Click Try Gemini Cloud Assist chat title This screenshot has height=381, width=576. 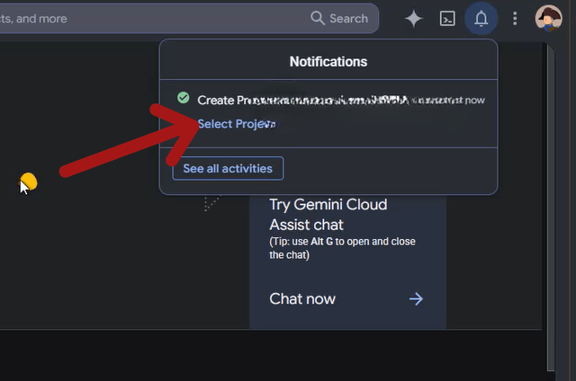(x=328, y=215)
